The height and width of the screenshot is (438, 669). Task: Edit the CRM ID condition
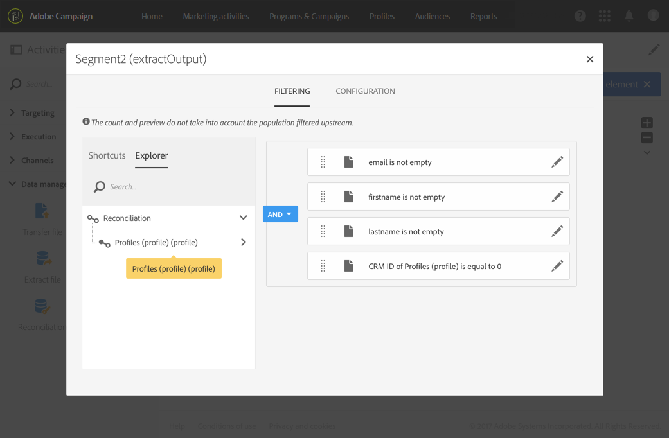pyautogui.click(x=557, y=267)
